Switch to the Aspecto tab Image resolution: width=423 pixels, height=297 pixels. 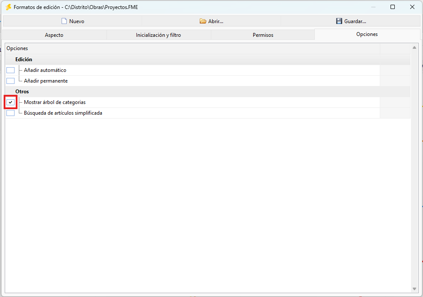click(x=54, y=35)
